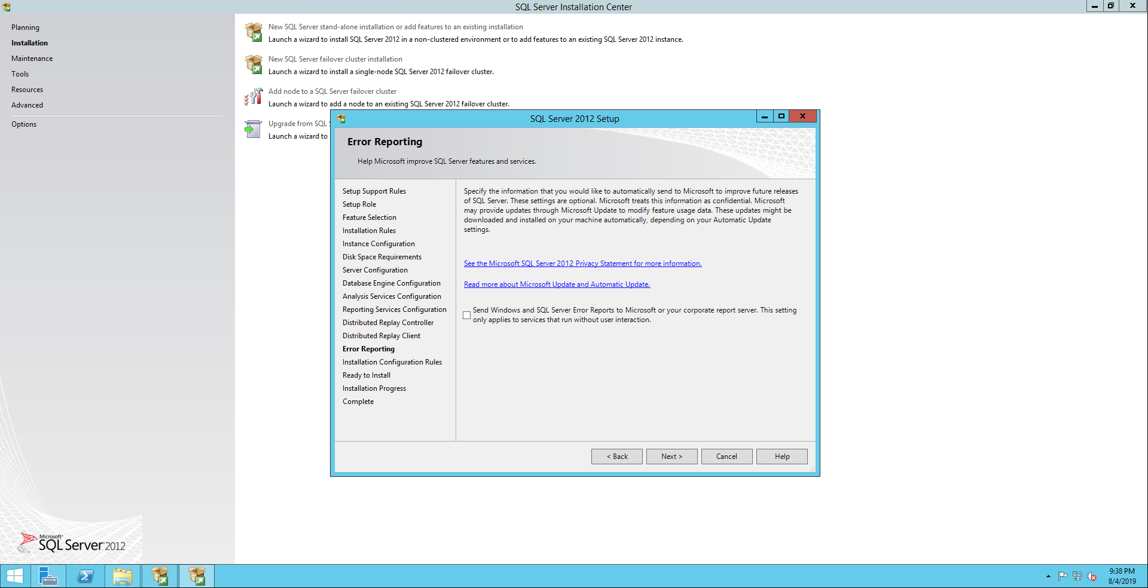The width and height of the screenshot is (1148, 588).
Task: Enable sending error reports to Microsoft
Action: click(467, 315)
